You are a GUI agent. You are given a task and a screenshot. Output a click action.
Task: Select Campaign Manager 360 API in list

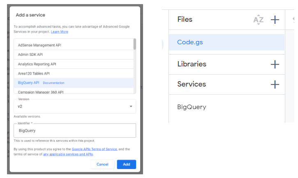[74, 91]
